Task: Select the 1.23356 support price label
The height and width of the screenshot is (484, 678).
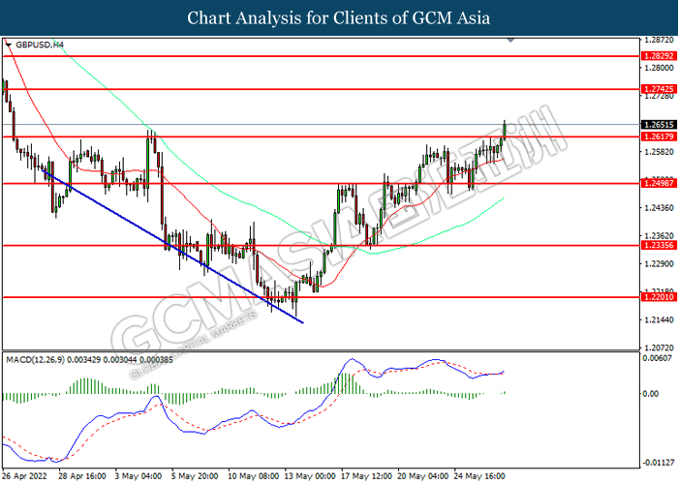Action: 659,246
